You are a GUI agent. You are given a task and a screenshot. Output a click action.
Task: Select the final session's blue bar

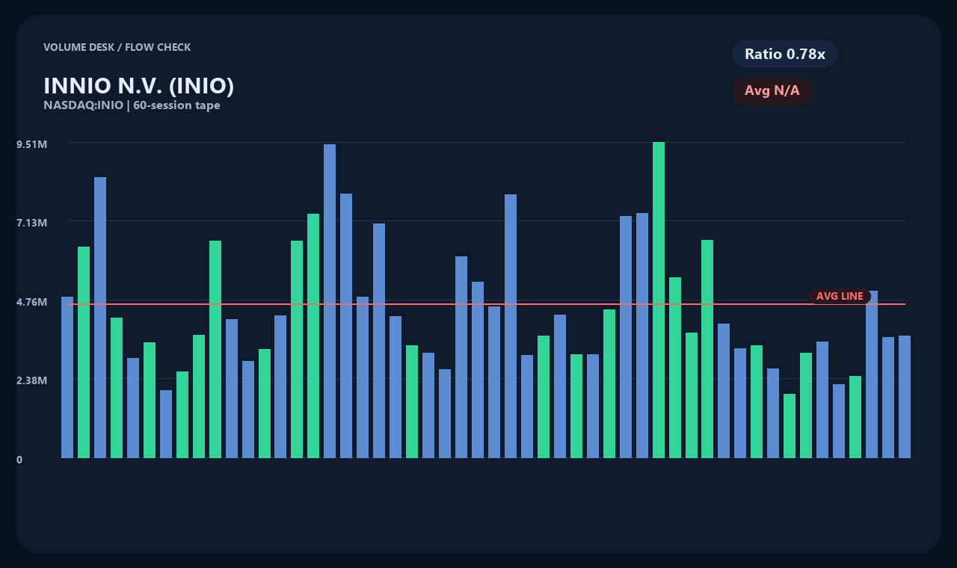(x=905, y=397)
